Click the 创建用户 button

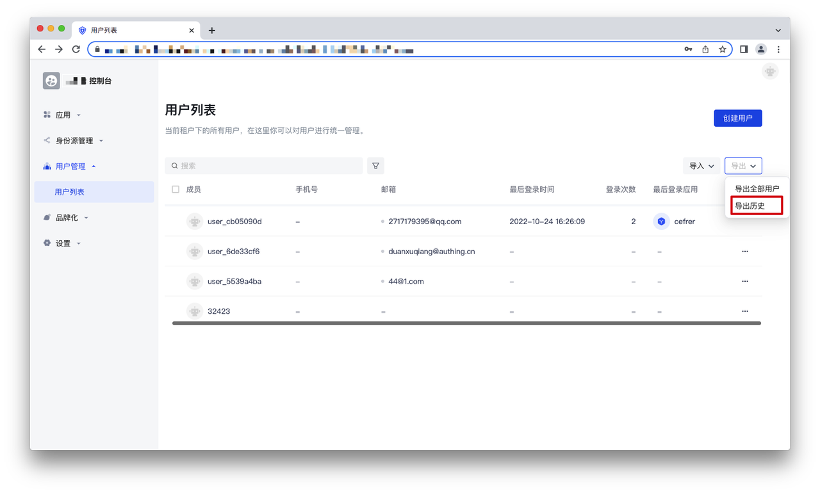pos(737,118)
